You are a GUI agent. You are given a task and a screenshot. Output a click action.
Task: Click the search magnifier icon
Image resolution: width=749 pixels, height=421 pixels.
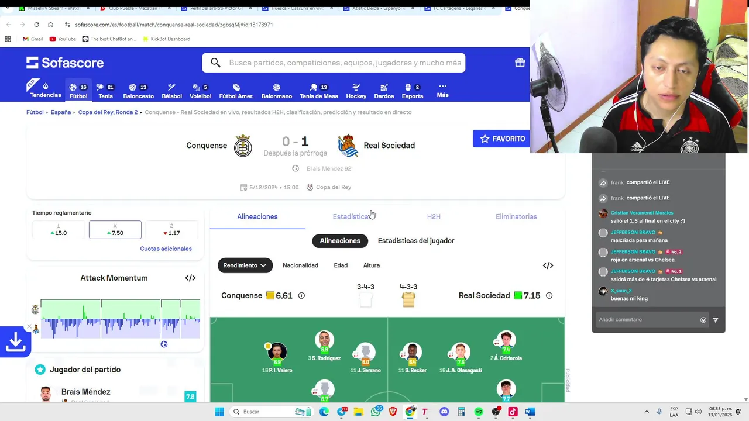215,63
